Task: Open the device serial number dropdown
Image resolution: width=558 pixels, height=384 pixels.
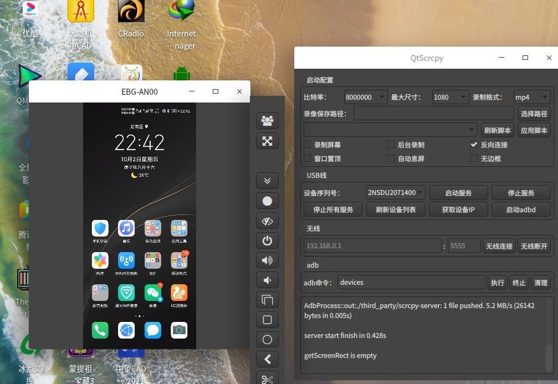Action: [x=396, y=193]
